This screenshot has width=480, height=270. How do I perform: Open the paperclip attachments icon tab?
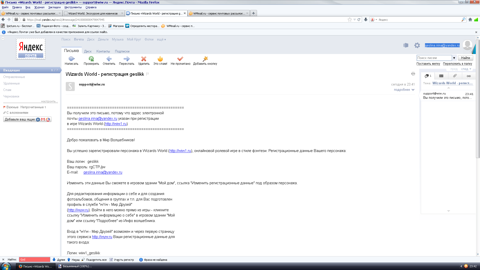pyautogui.click(x=455, y=76)
